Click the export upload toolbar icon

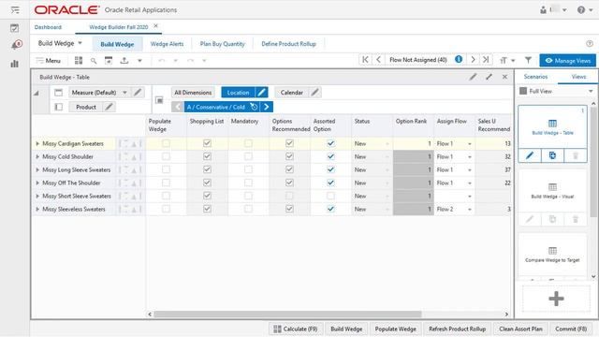[x=124, y=60]
